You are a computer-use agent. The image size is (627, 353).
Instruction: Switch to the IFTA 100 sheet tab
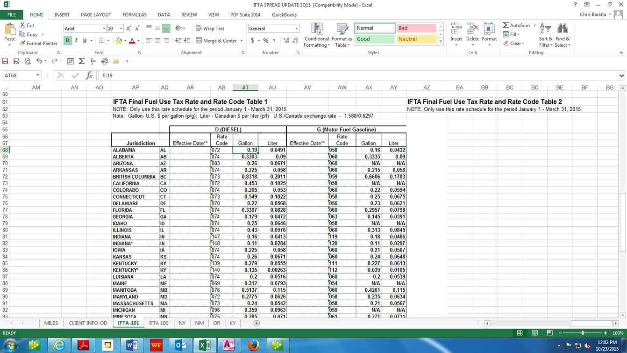158,323
